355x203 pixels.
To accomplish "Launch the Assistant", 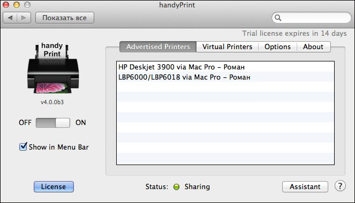I will point(305,187).
